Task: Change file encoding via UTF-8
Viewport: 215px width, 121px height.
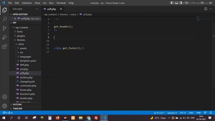Action: click(183, 113)
